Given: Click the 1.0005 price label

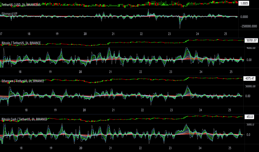Looking at the screenshot, I should [x=244, y=3].
